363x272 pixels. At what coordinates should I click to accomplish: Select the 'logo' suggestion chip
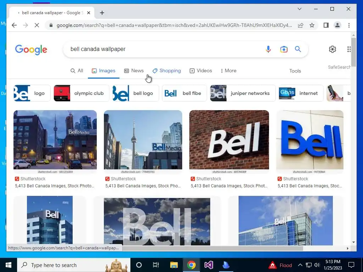(x=32, y=93)
